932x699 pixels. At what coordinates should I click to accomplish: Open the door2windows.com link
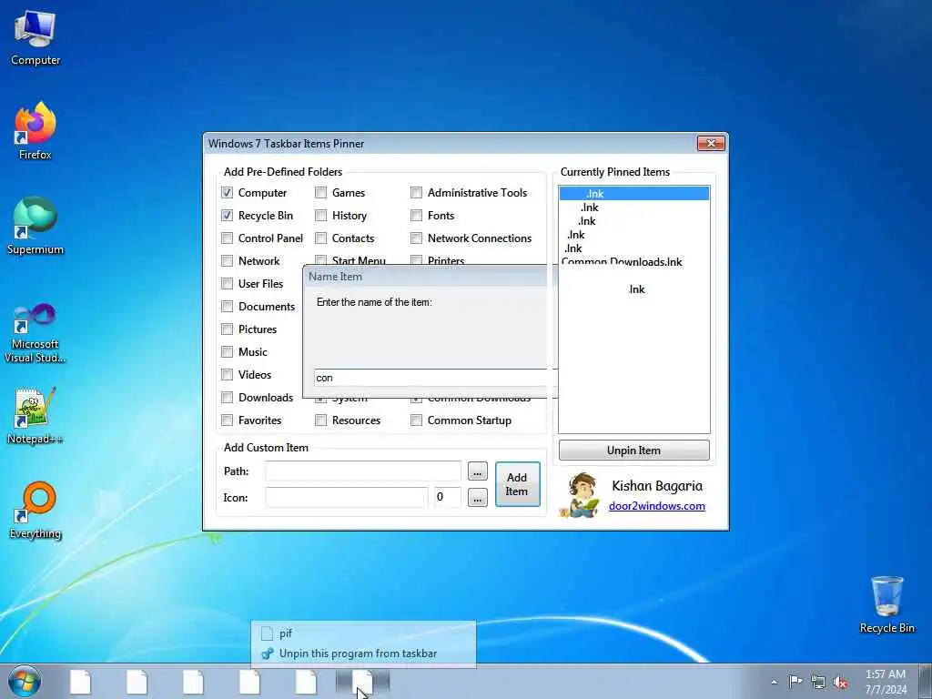coord(657,506)
